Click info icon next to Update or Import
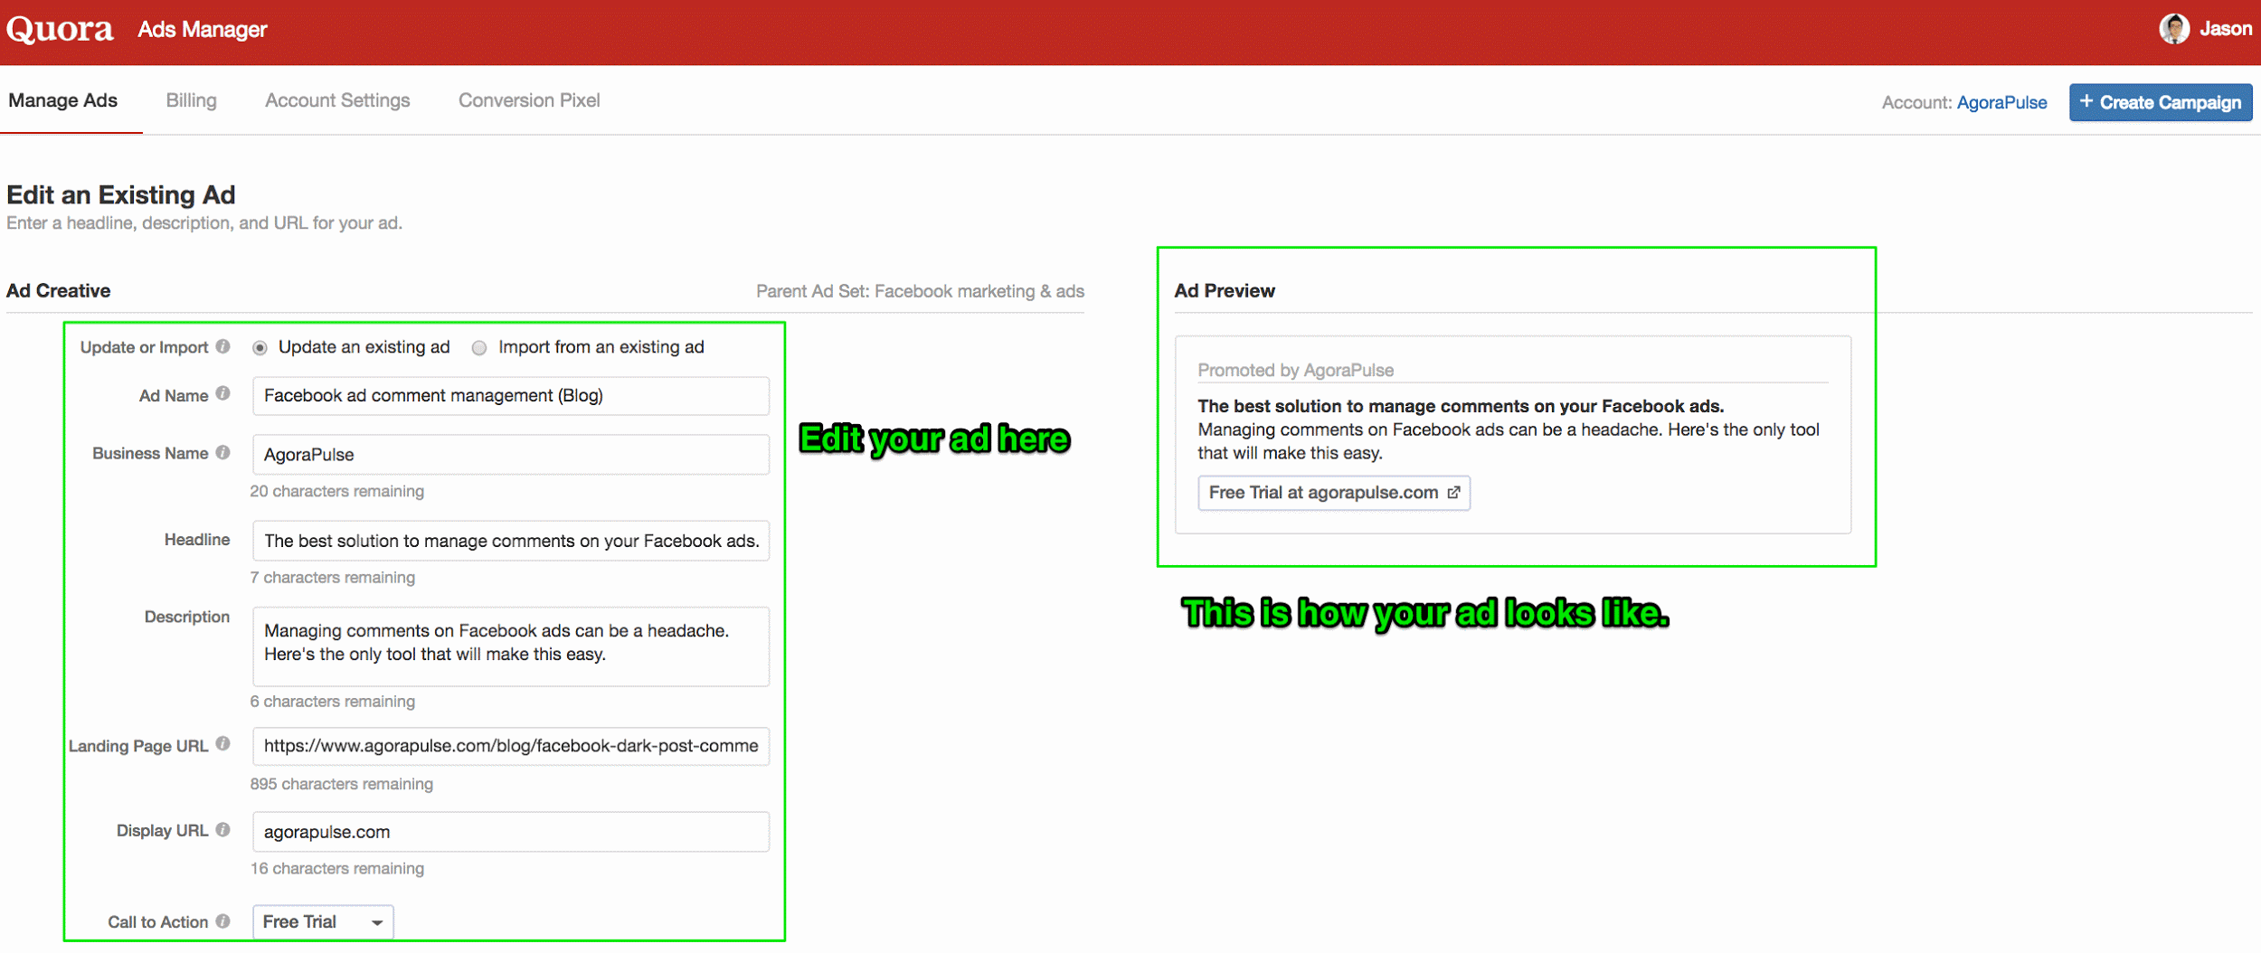The width and height of the screenshot is (2261, 953). [223, 346]
